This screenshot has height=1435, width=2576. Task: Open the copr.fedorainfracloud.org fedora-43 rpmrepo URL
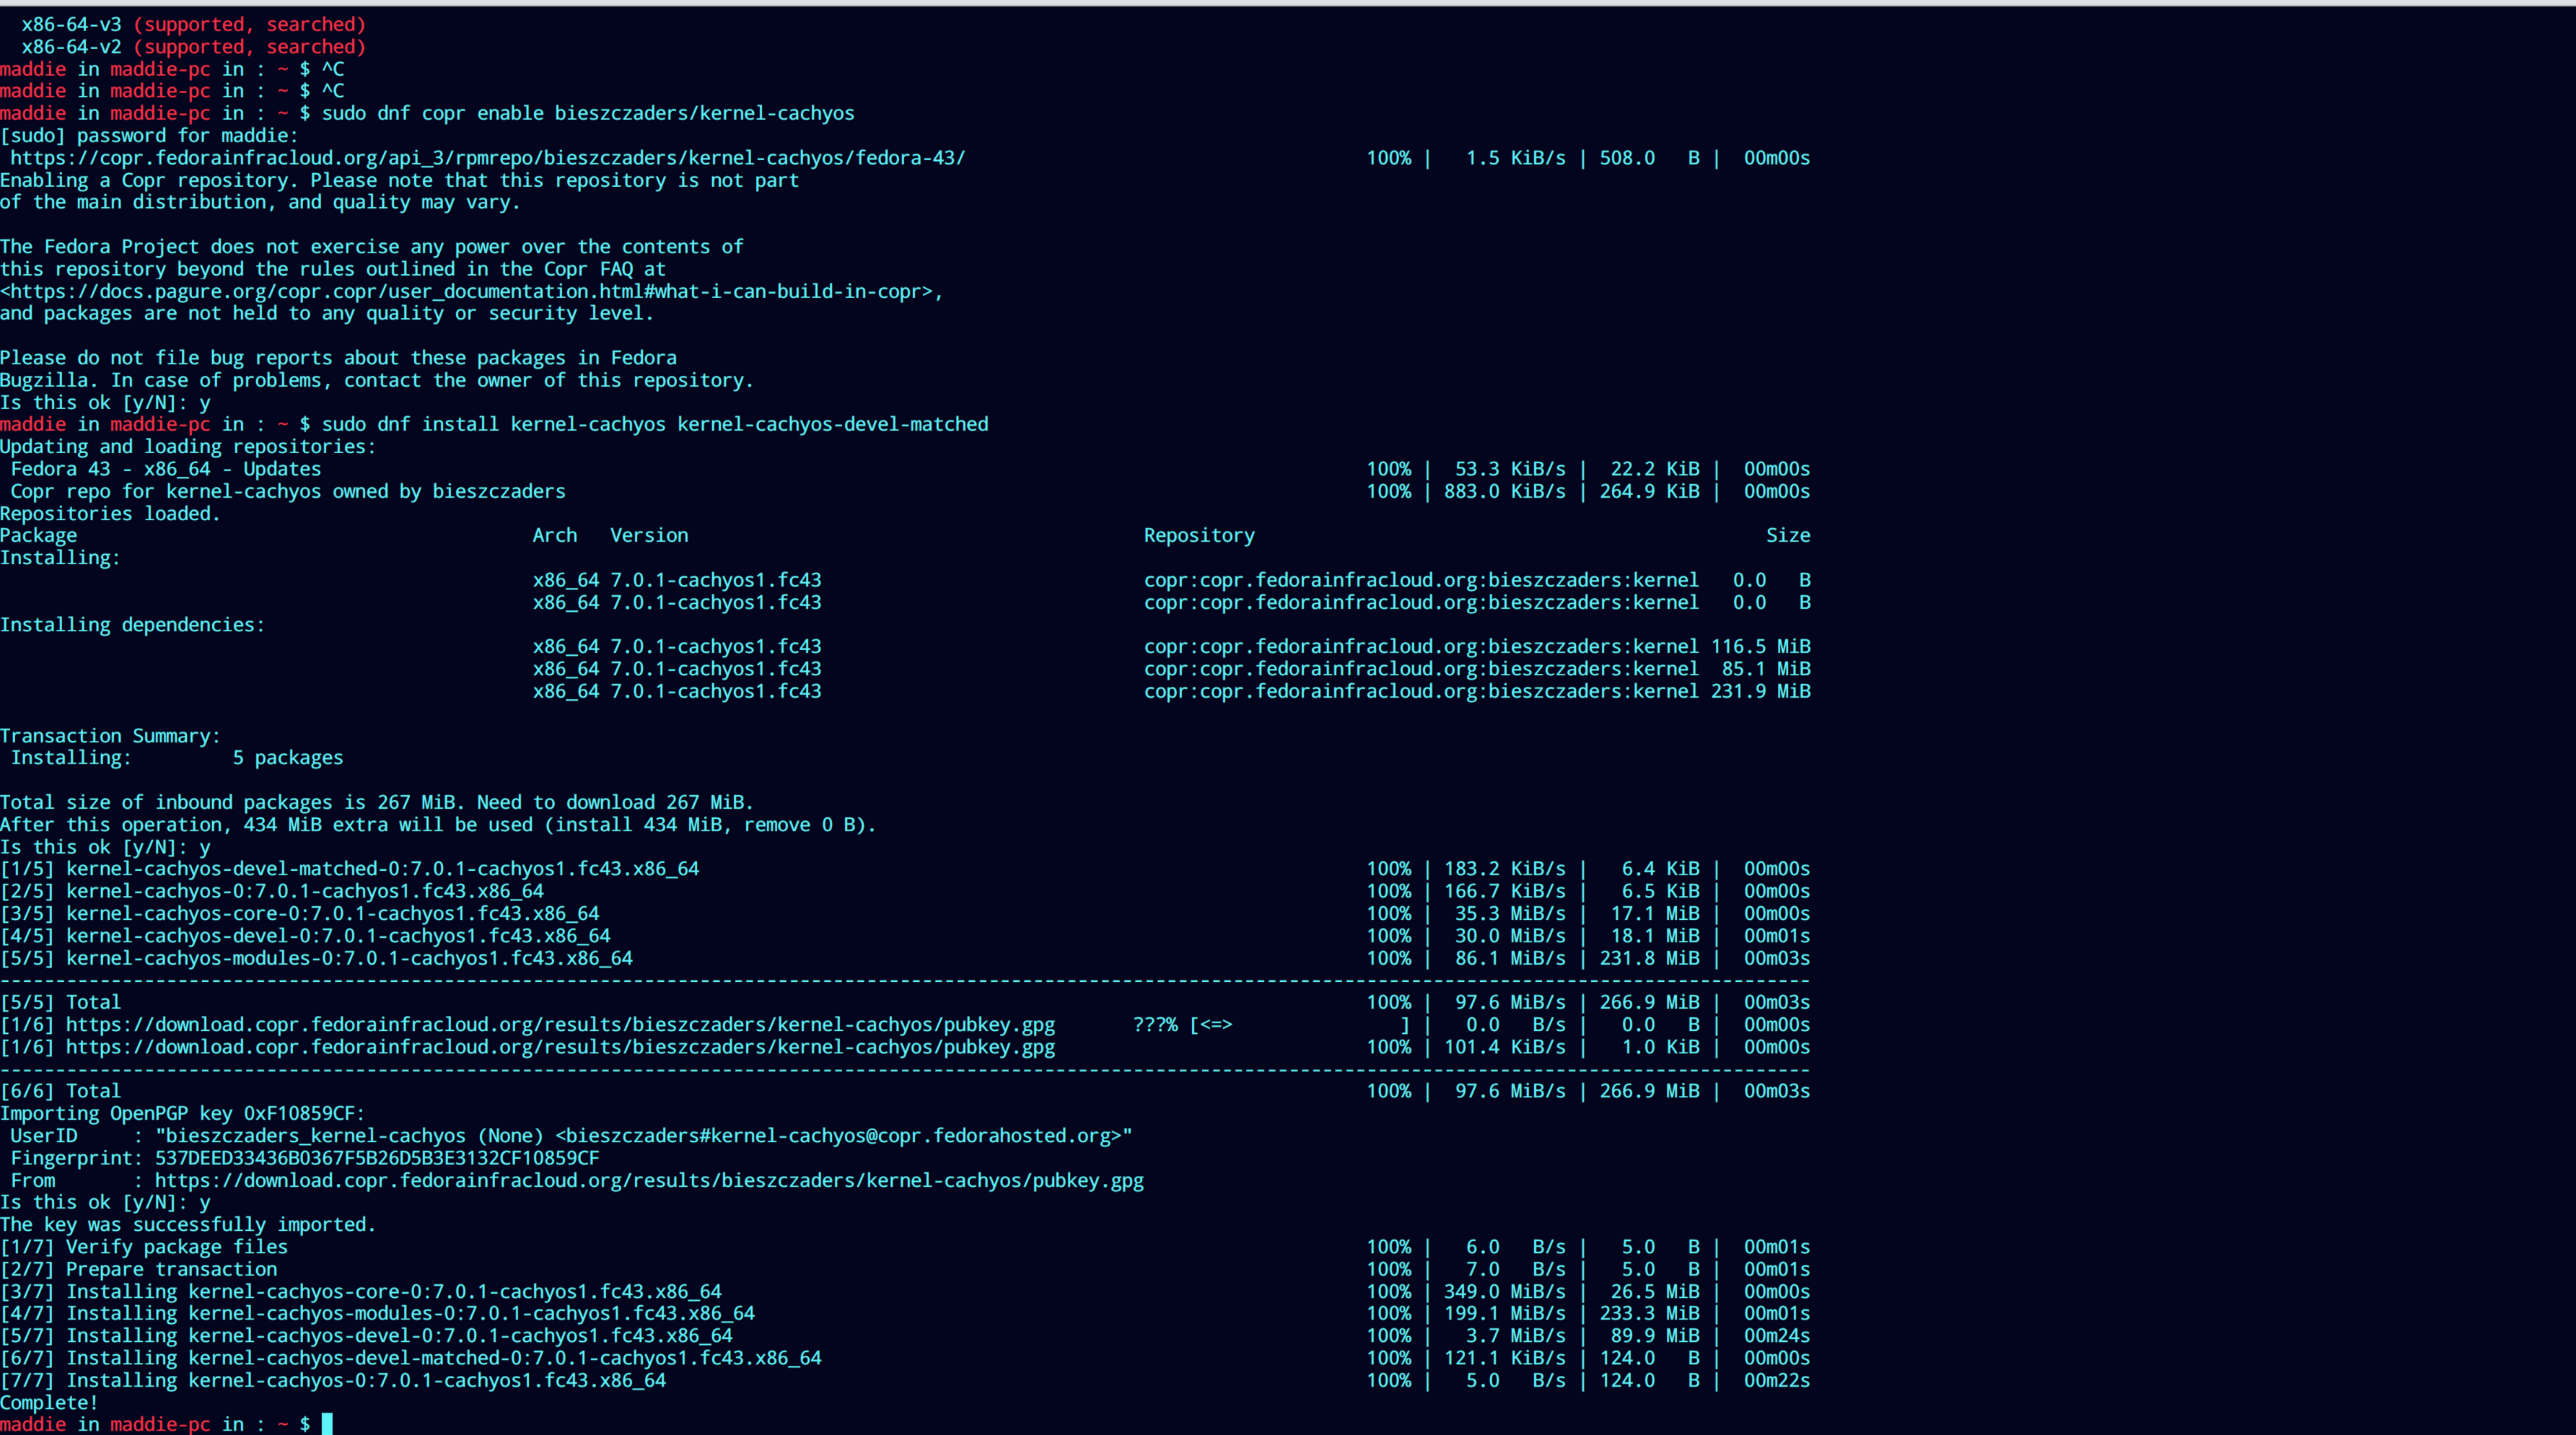pyautogui.click(x=487, y=158)
